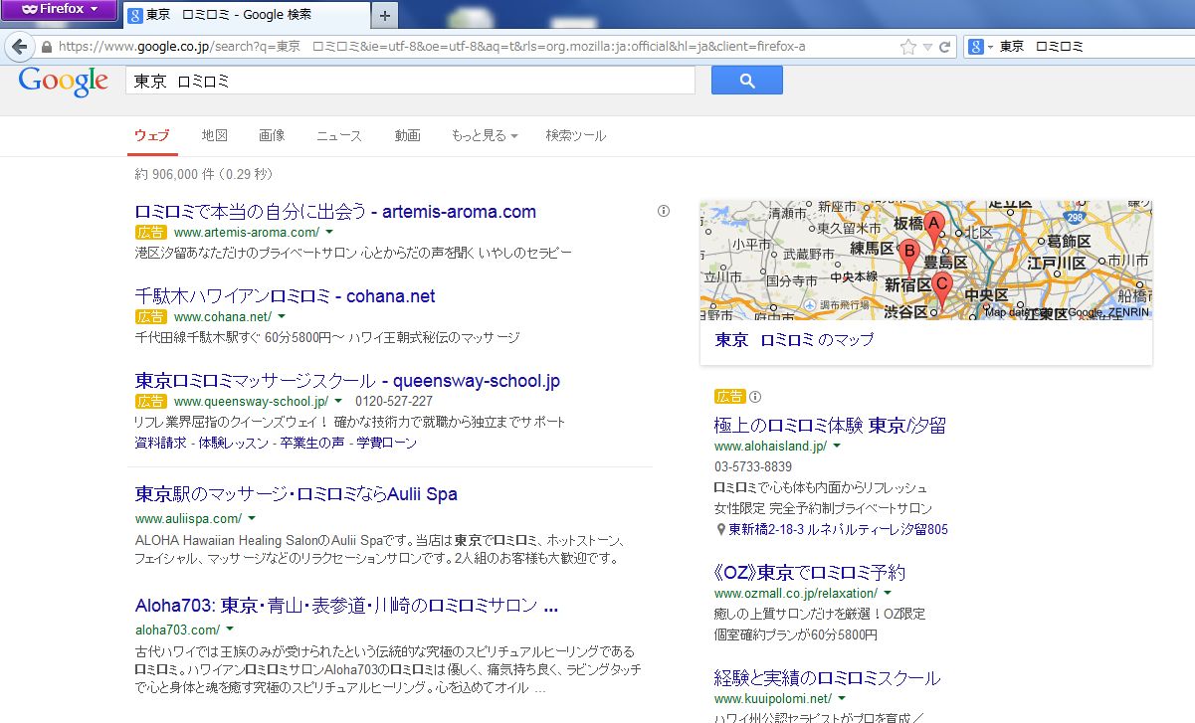Open the 卒業生の声 sitelink
This screenshot has width=1195, height=723.
(311, 443)
